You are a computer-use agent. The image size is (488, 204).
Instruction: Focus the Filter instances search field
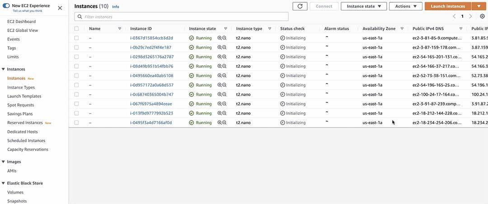tap(182, 17)
